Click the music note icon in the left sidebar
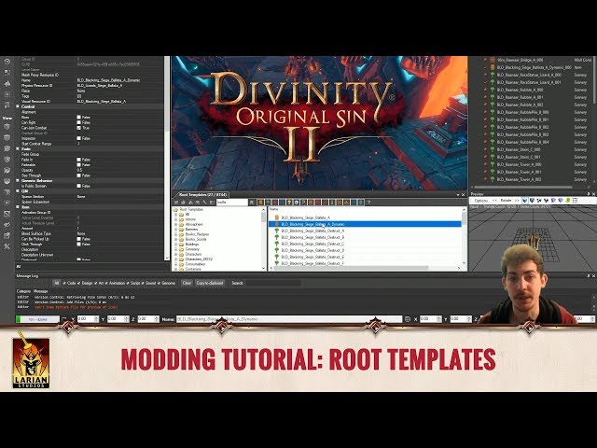Image resolution: width=597 pixels, height=448 pixels. [7, 105]
